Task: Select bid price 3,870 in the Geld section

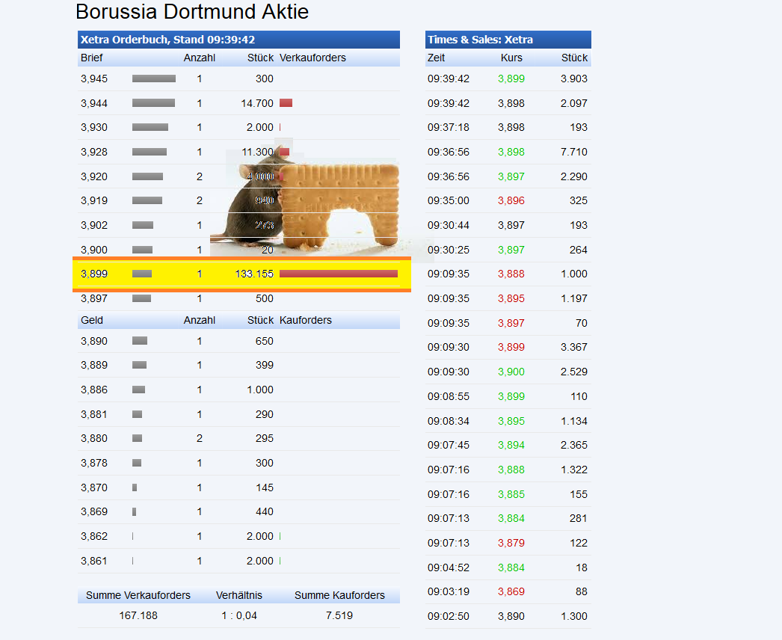Action: pyautogui.click(x=94, y=488)
